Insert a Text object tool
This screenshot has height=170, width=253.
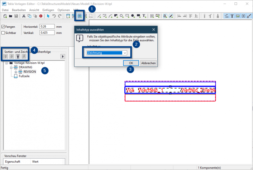click(144, 16)
